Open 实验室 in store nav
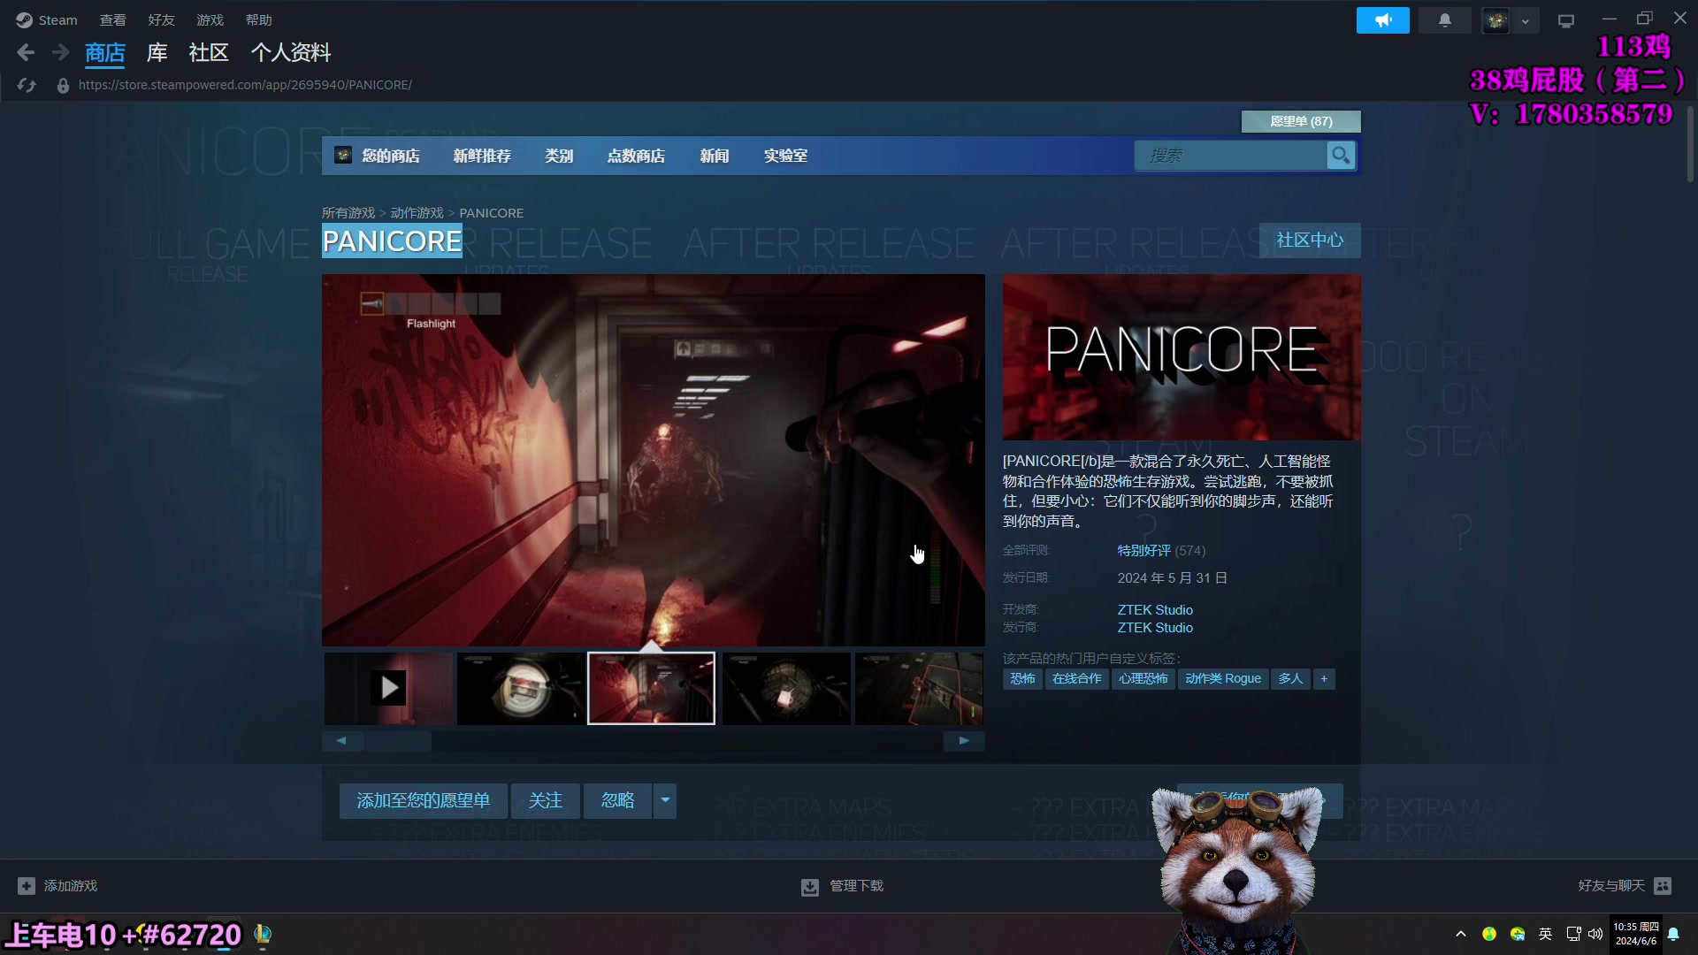 785,156
